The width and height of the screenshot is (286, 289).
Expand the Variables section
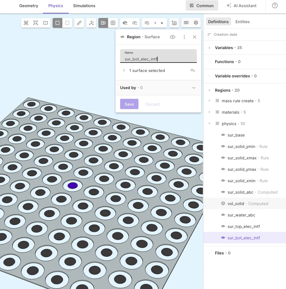[x=209, y=48]
